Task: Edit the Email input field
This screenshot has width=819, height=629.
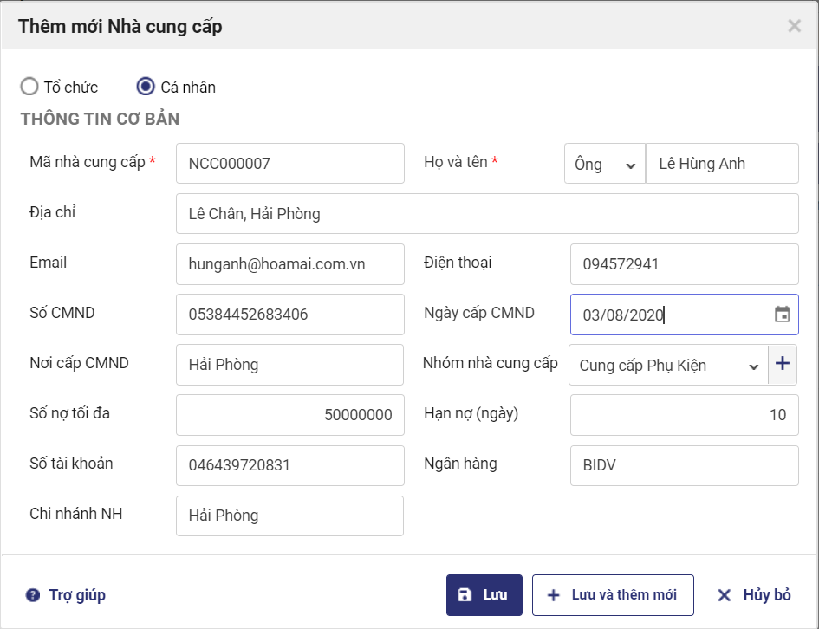Action: coord(289,264)
